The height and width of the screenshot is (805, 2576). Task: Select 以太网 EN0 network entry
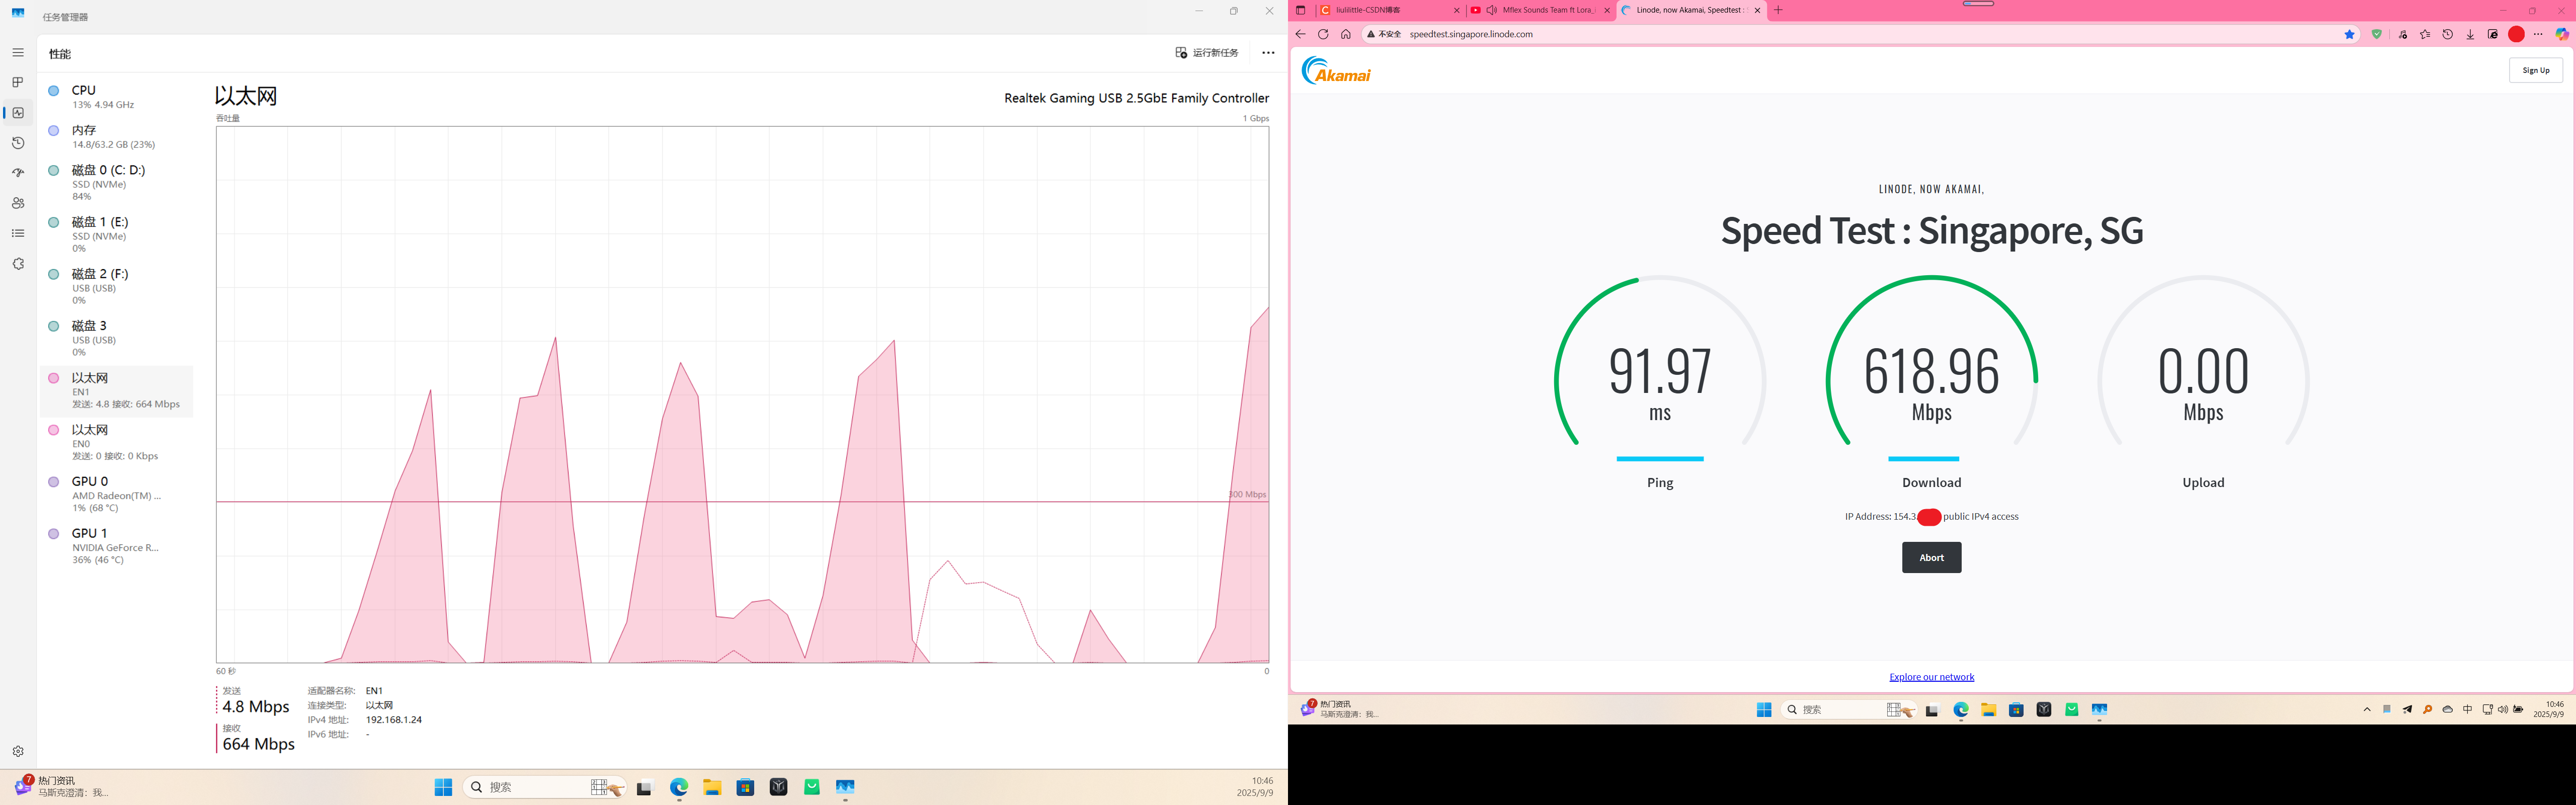tap(116, 443)
